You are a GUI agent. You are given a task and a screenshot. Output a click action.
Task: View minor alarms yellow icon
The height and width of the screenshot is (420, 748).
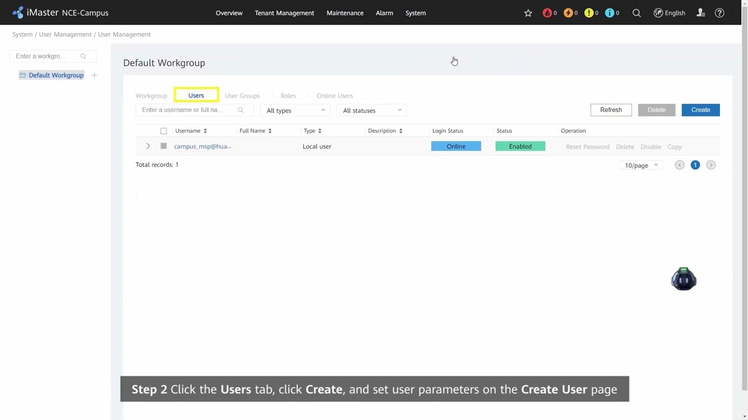coord(588,13)
